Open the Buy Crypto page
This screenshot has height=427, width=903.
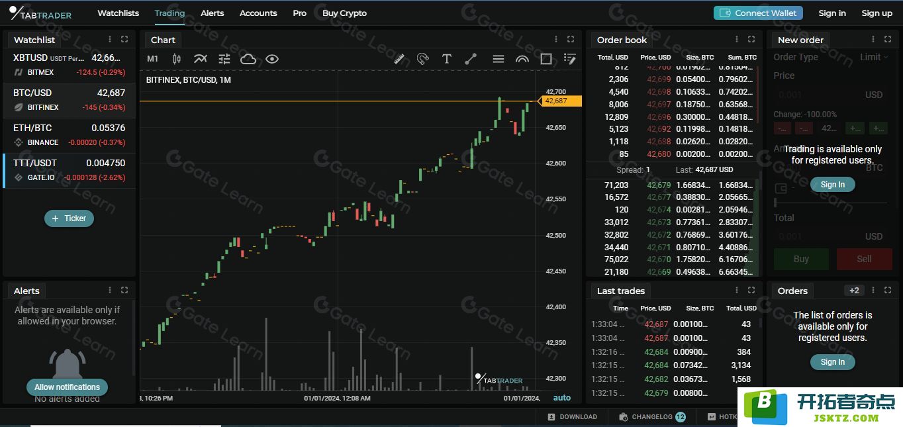[x=344, y=13]
